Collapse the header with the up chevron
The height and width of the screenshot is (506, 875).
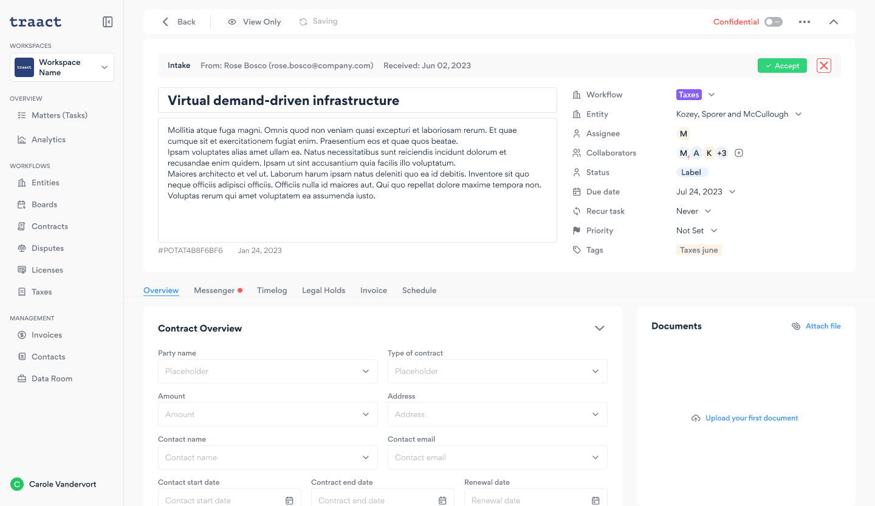coord(834,22)
